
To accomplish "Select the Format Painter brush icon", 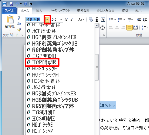I will coord(19,30).
